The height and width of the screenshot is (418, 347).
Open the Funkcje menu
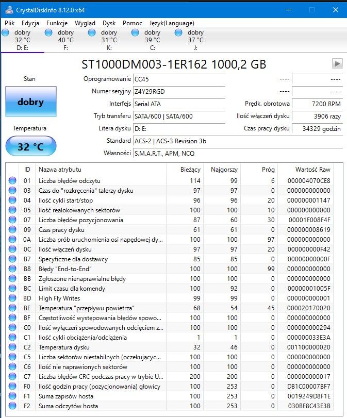(57, 23)
